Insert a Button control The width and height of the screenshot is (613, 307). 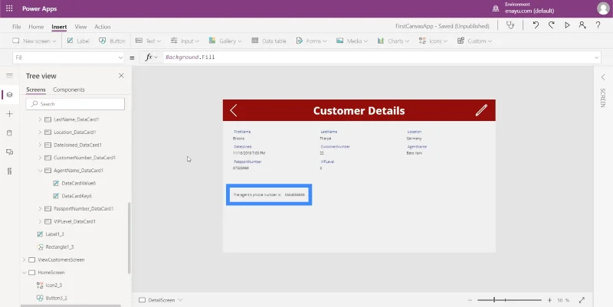tap(112, 41)
